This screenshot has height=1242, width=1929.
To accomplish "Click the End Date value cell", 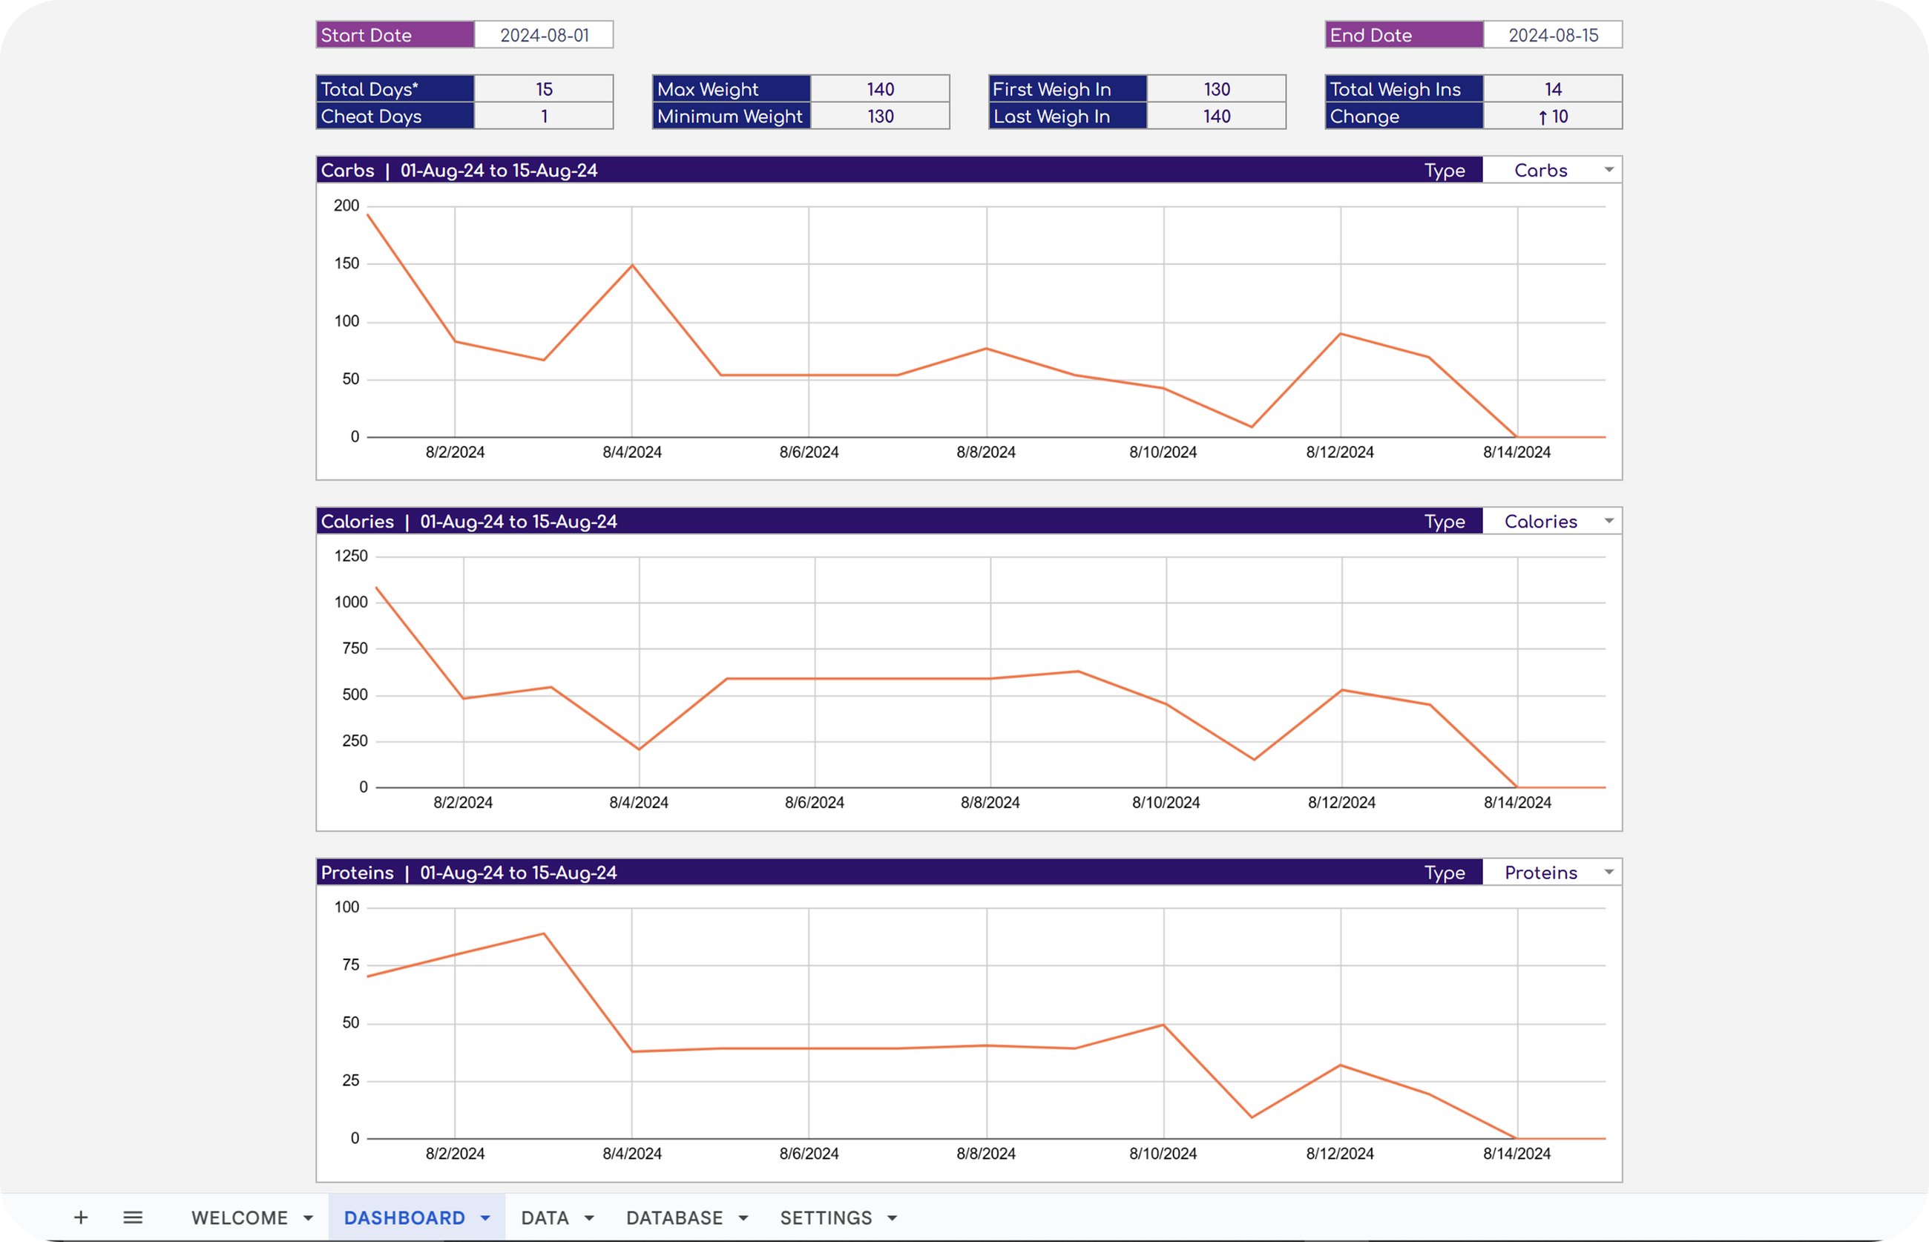I will pyautogui.click(x=1552, y=36).
